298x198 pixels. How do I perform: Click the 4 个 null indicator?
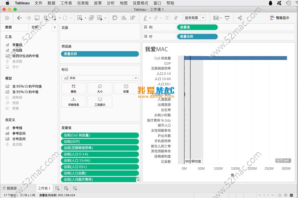click(x=283, y=161)
